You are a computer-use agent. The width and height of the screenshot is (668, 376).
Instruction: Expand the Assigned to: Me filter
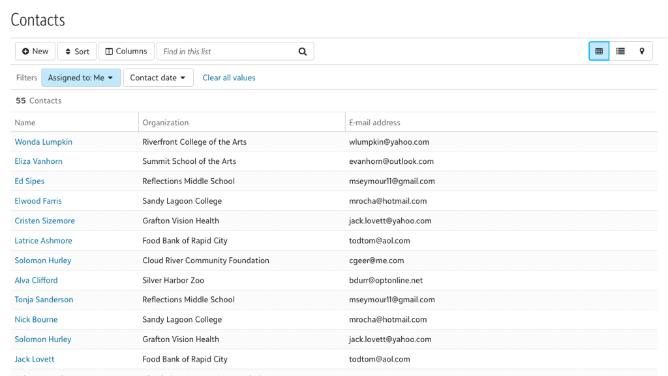pos(81,78)
